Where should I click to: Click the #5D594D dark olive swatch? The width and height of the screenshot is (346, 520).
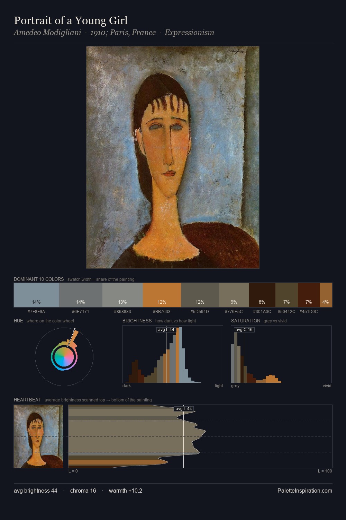coord(200,295)
